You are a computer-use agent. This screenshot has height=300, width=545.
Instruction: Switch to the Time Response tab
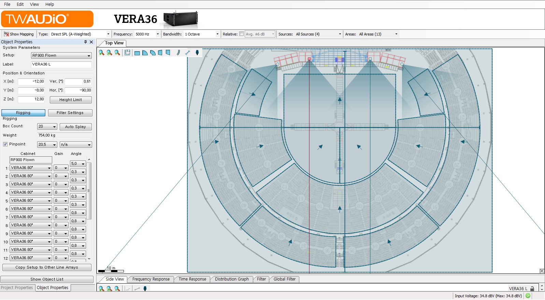[192, 279]
